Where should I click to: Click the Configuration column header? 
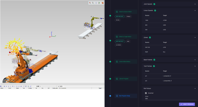click(55, 88)
